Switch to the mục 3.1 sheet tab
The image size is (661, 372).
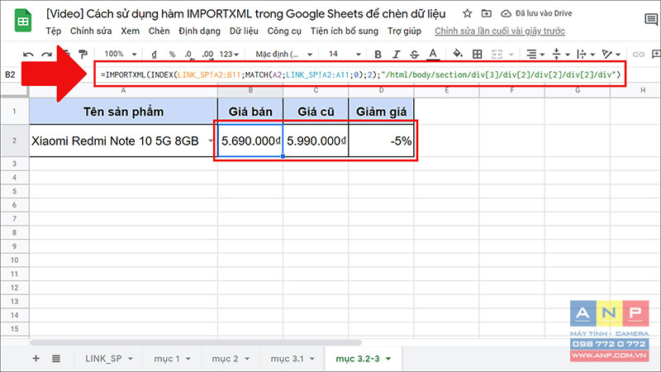tap(287, 359)
